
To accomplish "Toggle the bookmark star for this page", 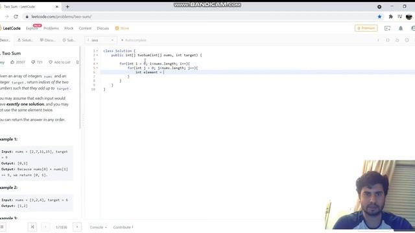I will pyautogui.click(x=379, y=17).
